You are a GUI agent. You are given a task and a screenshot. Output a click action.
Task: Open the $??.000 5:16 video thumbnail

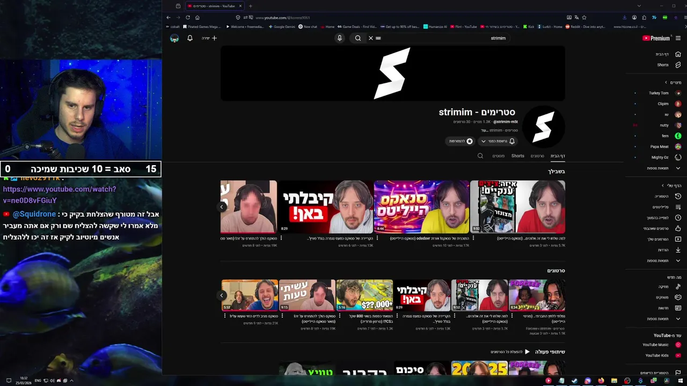click(x=364, y=295)
